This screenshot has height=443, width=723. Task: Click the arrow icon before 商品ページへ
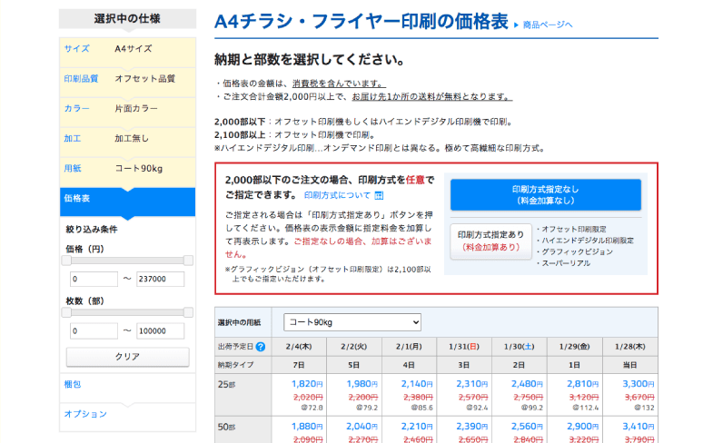pos(517,25)
